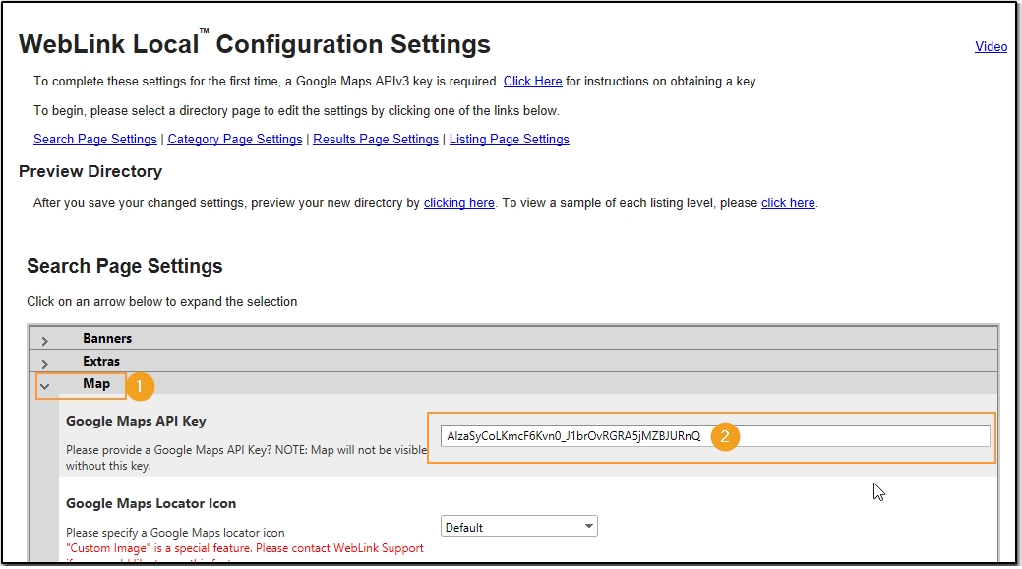
Task: Open the Google Maps locator icon dropdown
Action: (x=587, y=526)
